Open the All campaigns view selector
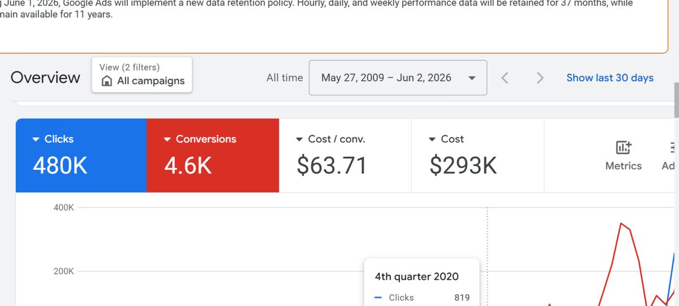679x306 pixels. click(142, 75)
